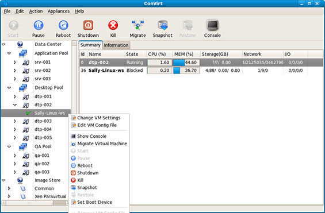Viewport: 325px width, 213px height.
Task: Click the Data Center globe icon
Action: click(x=20, y=44)
